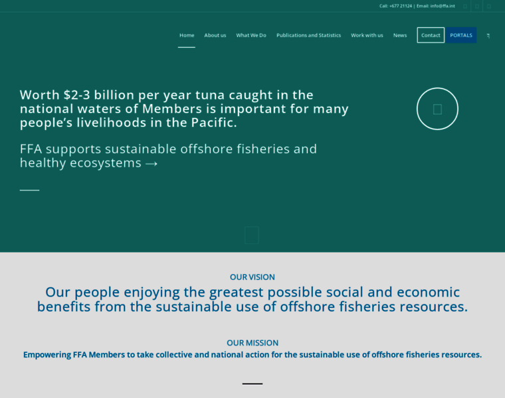This screenshot has width=505, height=398.
Task: Click the phone number +677 21124
Action: tap(401, 6)
